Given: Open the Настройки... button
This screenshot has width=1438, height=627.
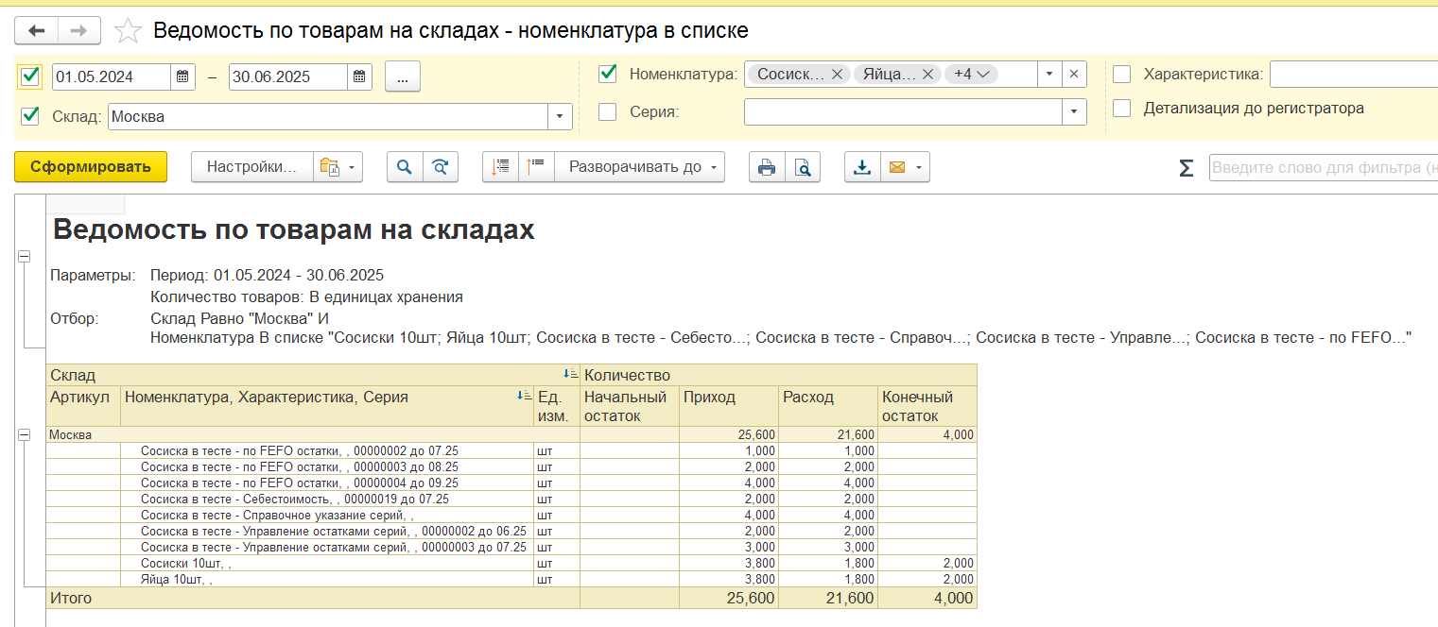Looking at the screenshot, I should click(251, 167).
